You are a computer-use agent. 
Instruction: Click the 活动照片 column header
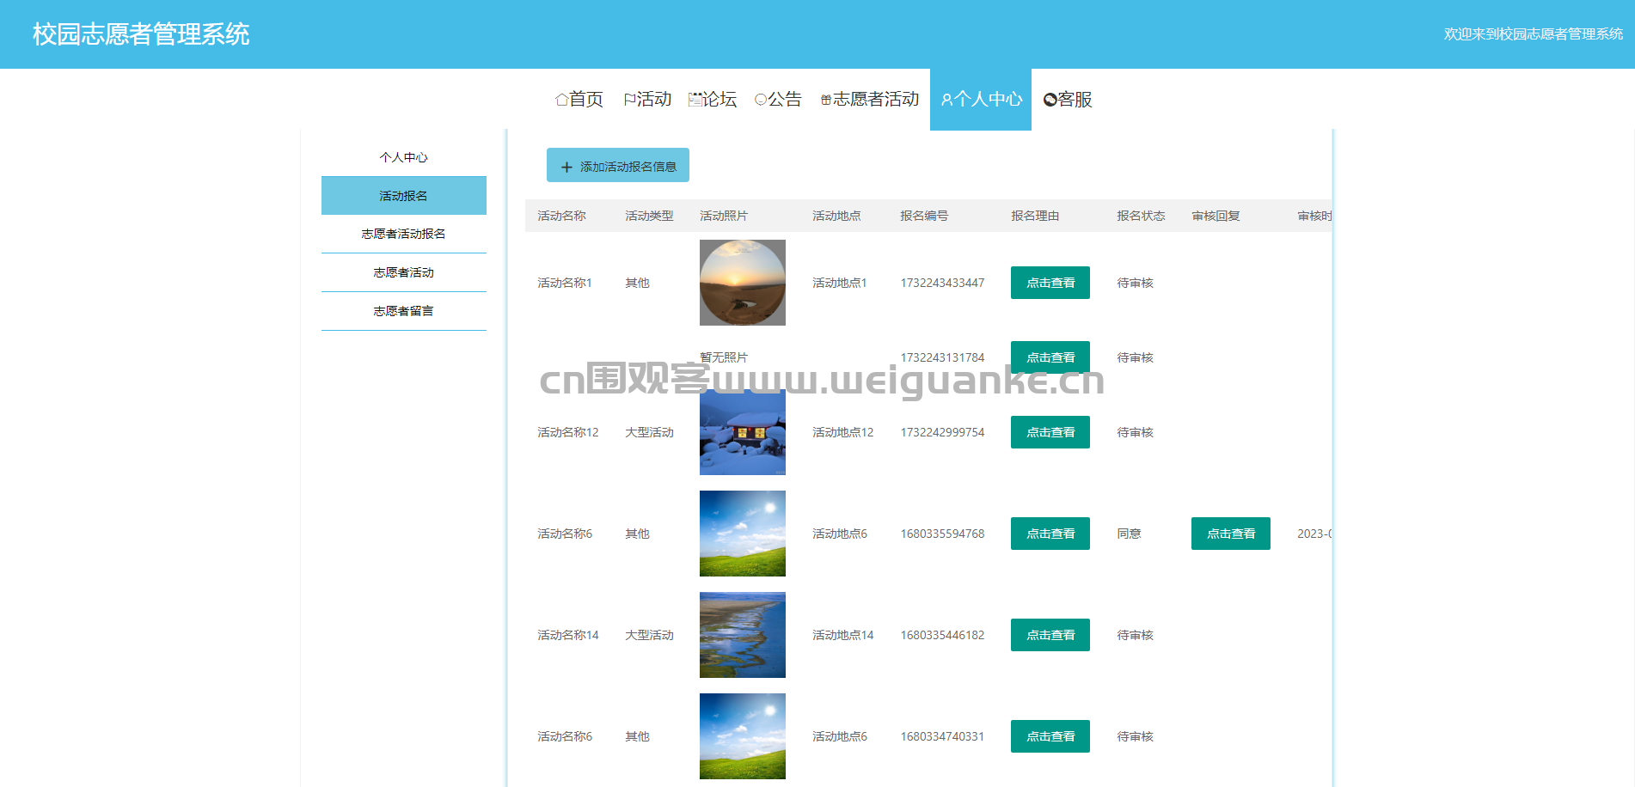tap(724, 216)
